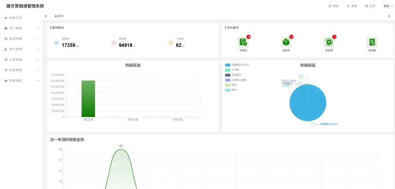Select the 首页 tab
Screen dimensions: 395x189
[60, 16]
